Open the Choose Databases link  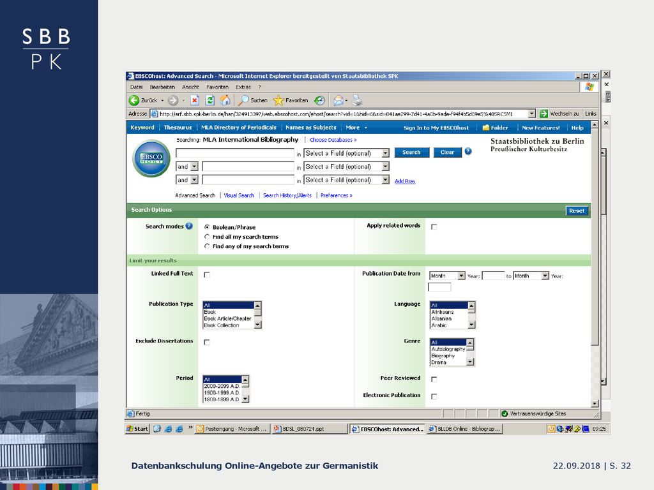pos(333,140)
